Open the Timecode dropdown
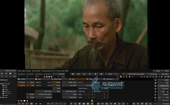Viewport: 170px width, 105px height. [59, 74]
